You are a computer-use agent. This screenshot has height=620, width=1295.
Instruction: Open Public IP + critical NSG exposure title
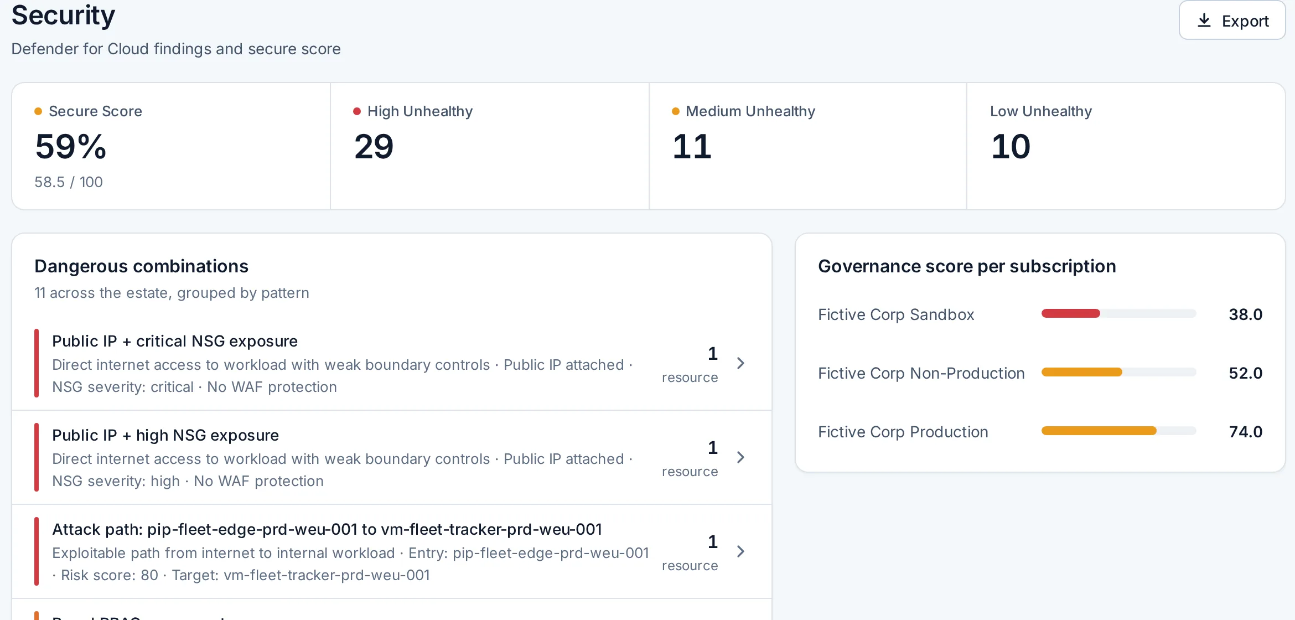coord(175,341)
